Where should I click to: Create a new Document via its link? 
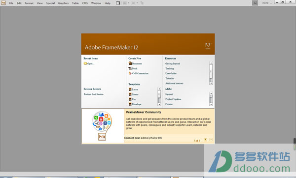137,63
